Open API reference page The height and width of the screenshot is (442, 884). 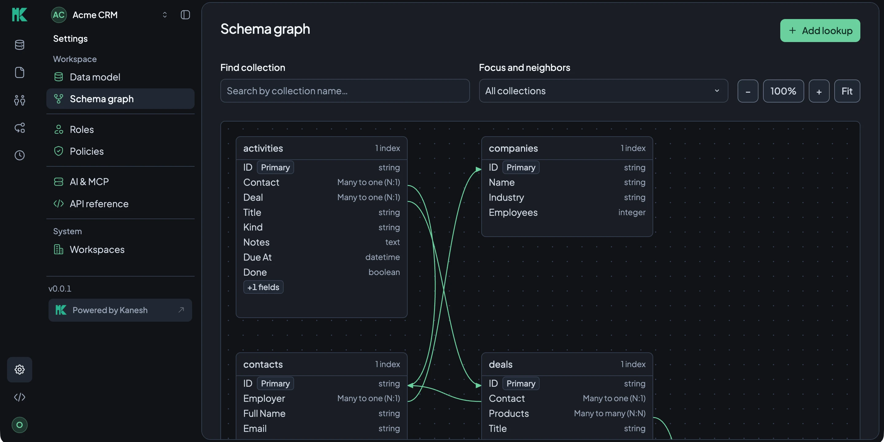(120, 204)
